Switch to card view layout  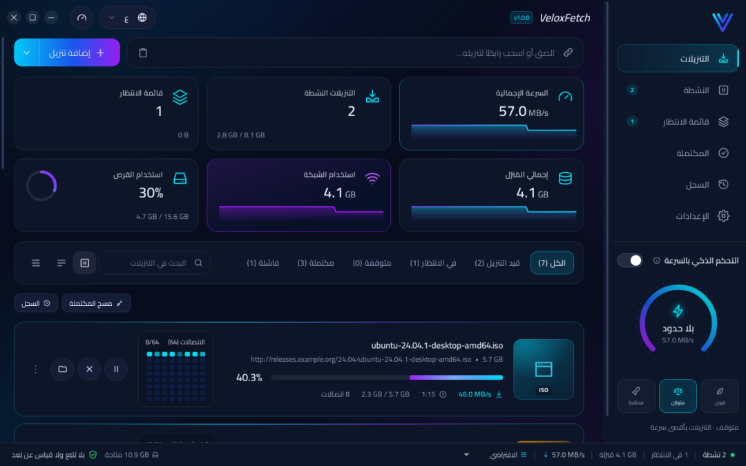(85, 262)
